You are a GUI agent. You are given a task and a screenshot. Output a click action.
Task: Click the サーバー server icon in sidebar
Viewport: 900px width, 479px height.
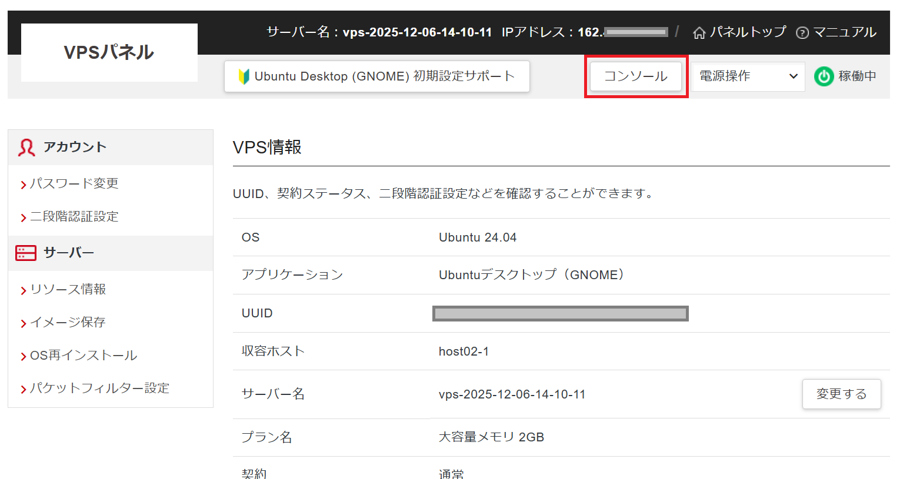tap(26, 253)
